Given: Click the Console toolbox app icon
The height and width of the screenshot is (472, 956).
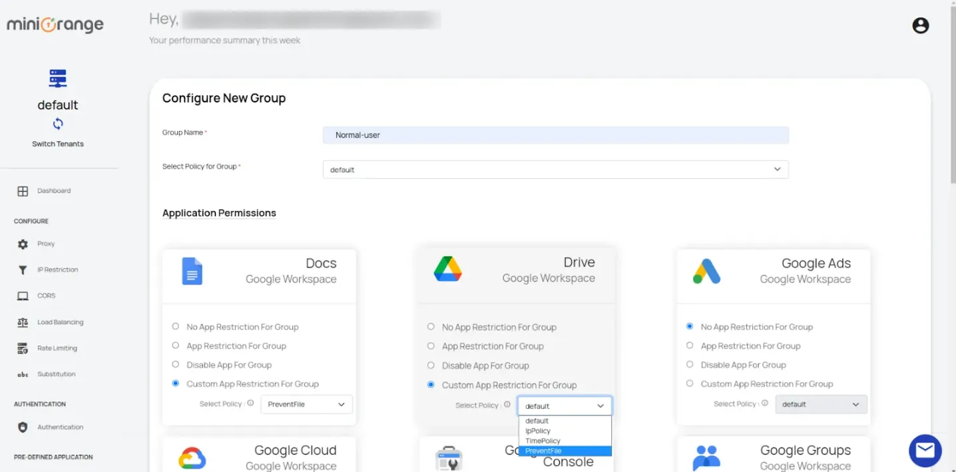Looking at the screenshot, I should [x=449, y=459].
